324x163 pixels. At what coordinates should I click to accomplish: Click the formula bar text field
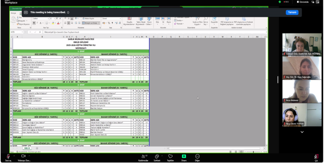(155, 32)
